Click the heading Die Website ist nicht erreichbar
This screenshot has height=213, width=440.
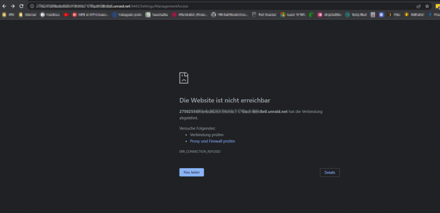[x=225, y=100]
